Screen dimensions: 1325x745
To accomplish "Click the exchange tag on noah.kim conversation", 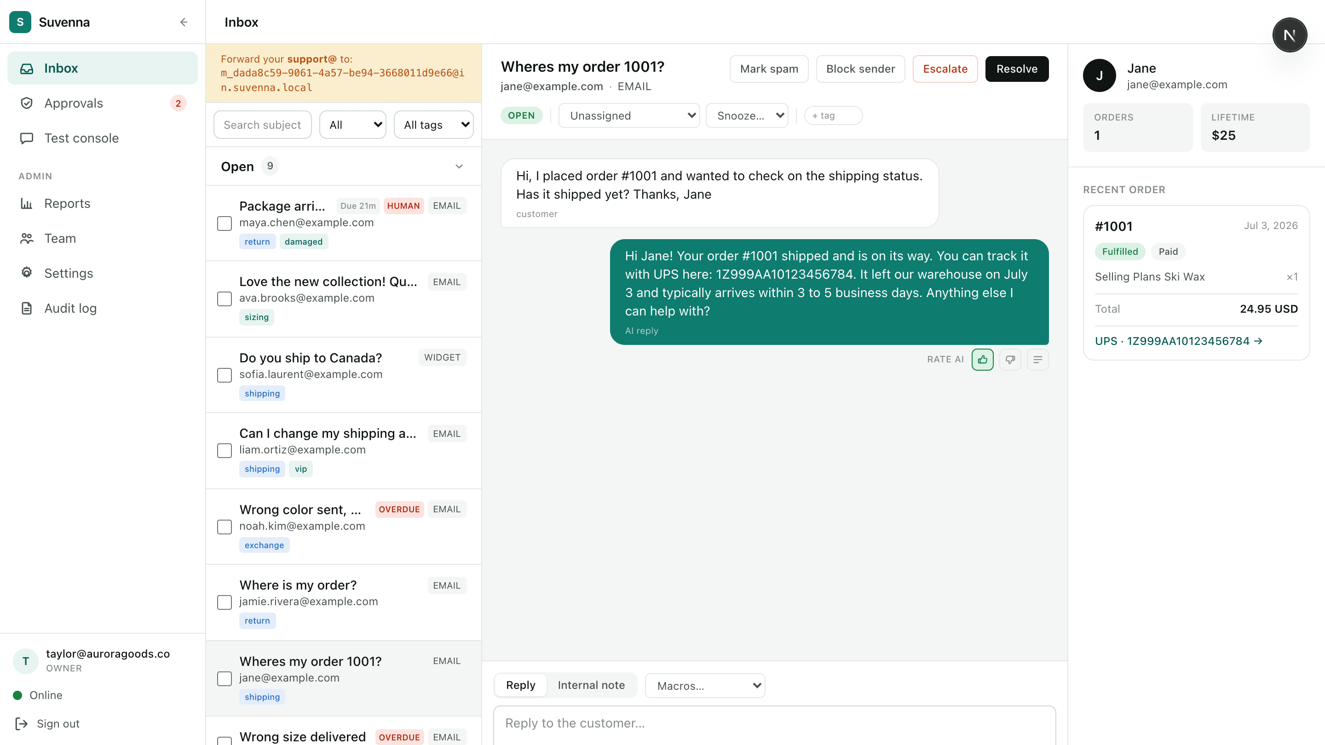I will (x=264, y=545).
